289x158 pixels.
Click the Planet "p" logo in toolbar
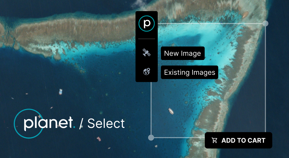[147, 24]
